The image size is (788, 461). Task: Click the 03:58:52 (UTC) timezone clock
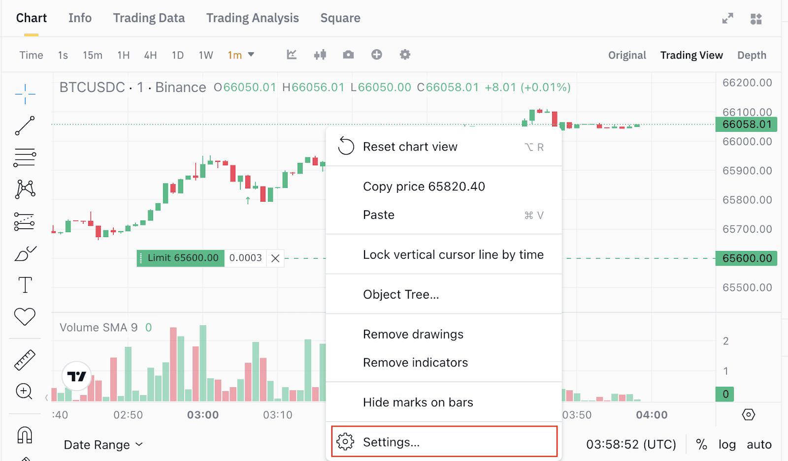coord(631,444)
